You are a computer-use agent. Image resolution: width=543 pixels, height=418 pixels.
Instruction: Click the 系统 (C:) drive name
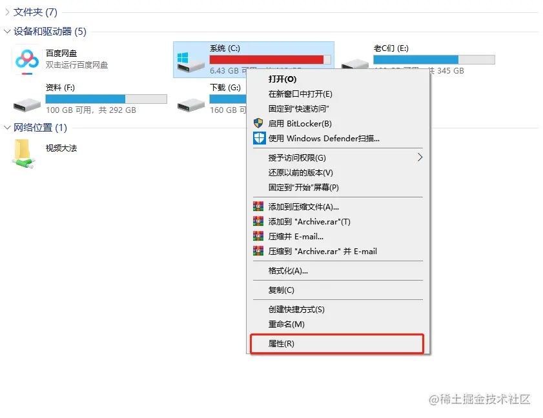(225, 48)
